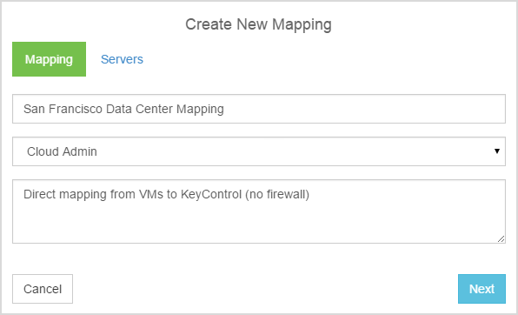
Task: Click the Cancel button
Action: 43,289
